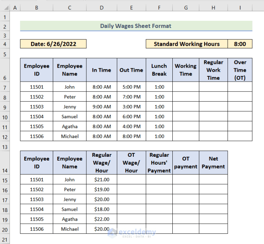Select column I header
This screenshot has width=264, height=244.
pyautogui.click(x=240, y=8)
